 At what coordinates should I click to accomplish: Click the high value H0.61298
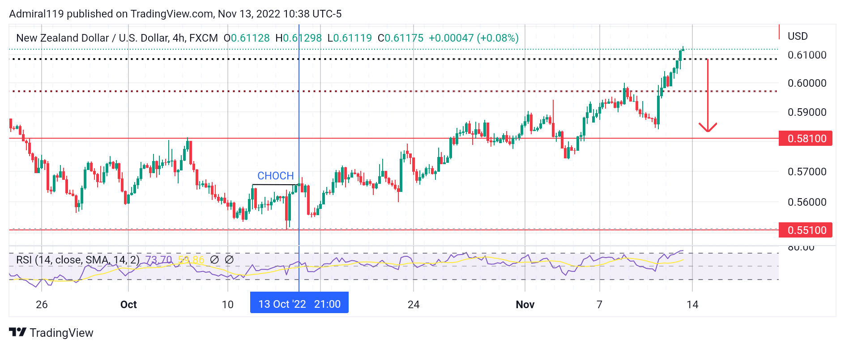click(x=299, y=38)
